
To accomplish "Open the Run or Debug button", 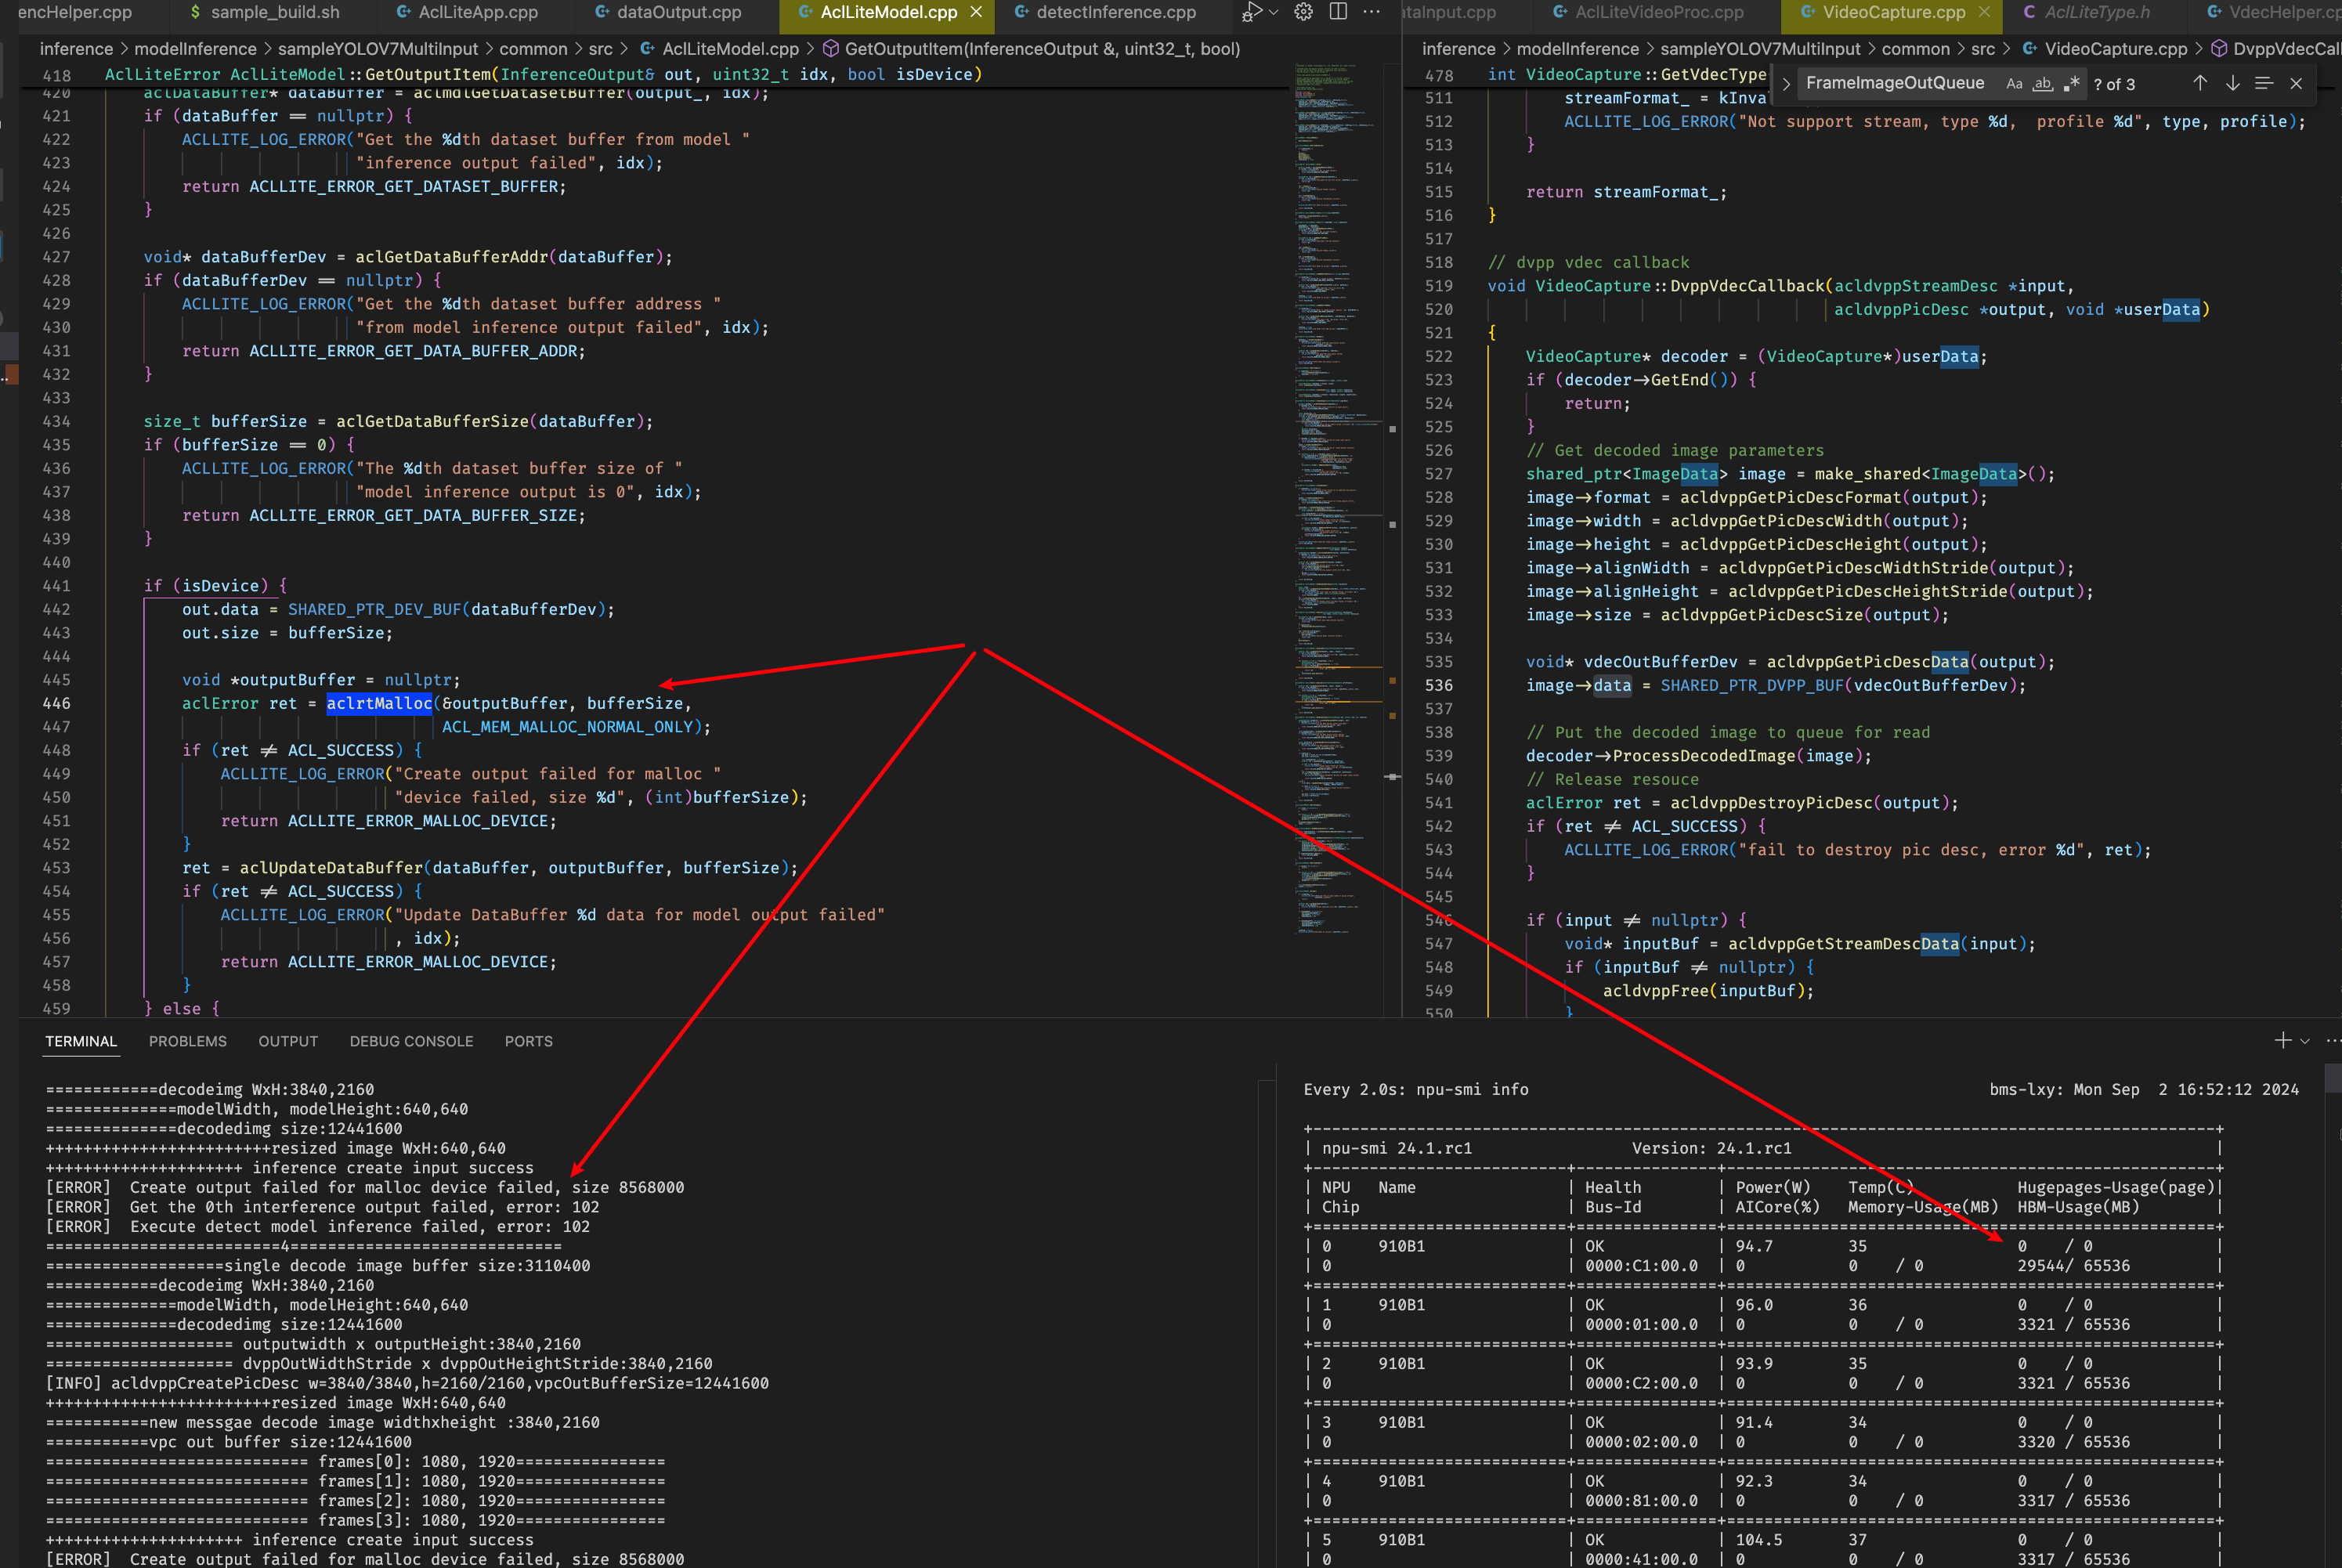I will [x=1250, y=12].
